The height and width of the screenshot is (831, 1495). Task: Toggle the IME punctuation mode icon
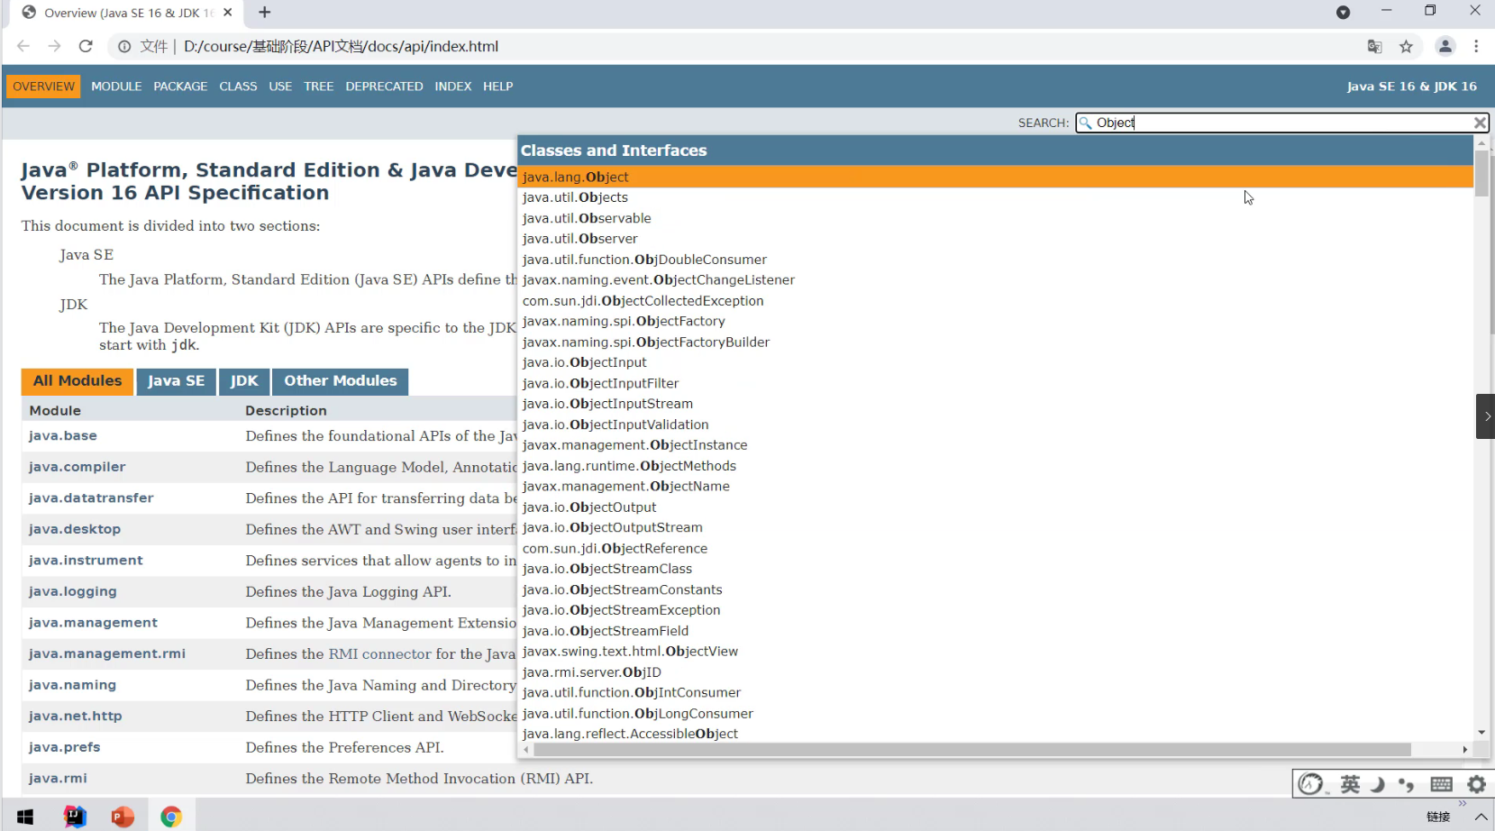tap(1406, 784)
